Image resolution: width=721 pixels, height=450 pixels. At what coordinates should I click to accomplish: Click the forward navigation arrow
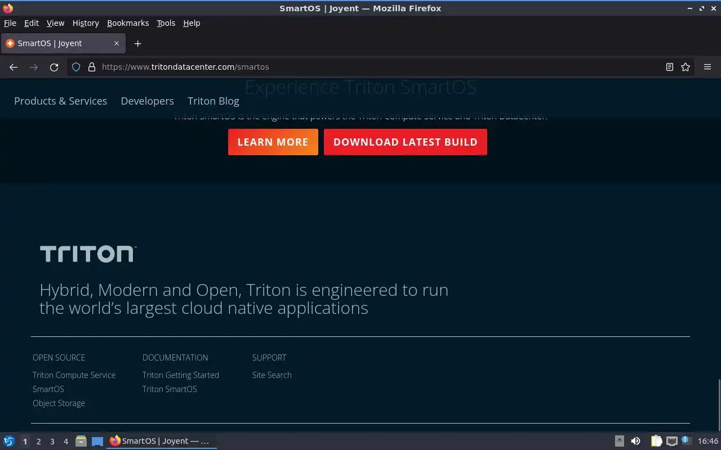click(34, 67)
